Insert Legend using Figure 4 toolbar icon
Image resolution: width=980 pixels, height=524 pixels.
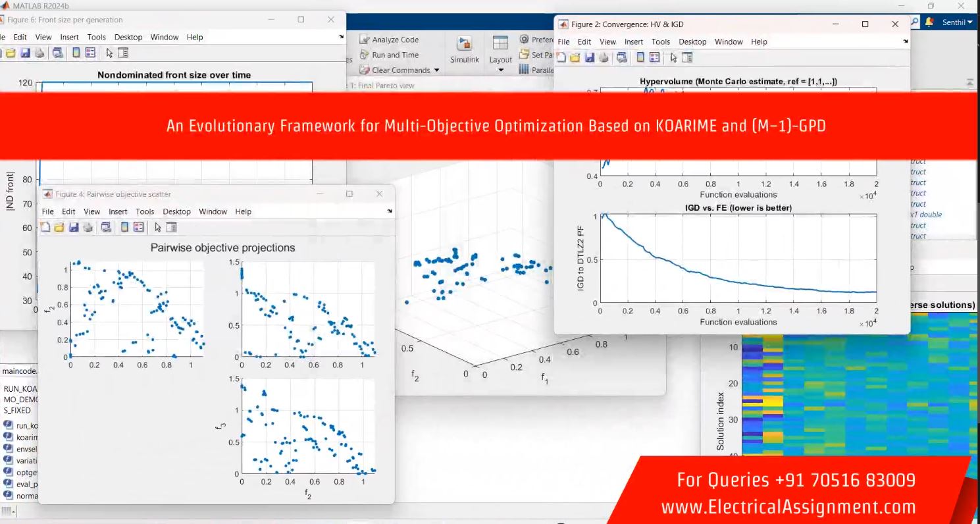pos(138,227)
